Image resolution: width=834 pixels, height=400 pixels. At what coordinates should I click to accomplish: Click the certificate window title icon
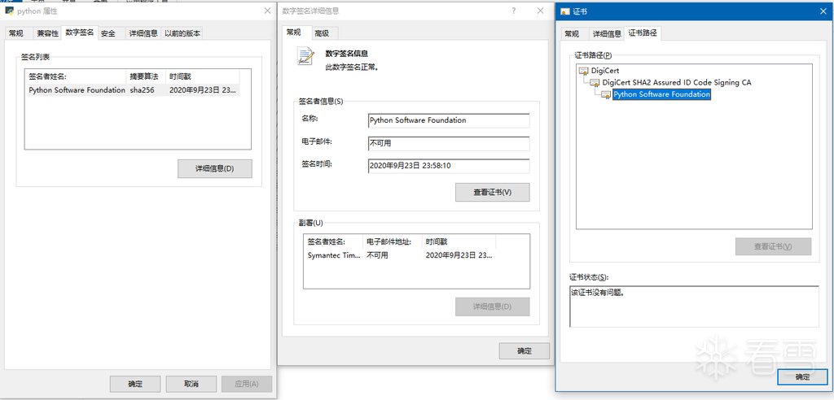click(x=565, y=11)
